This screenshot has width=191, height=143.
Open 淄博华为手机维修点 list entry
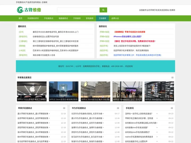point(87,128)
